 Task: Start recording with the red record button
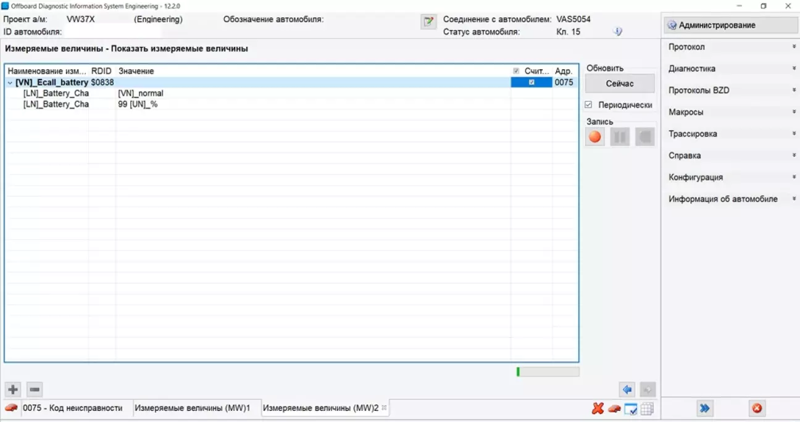(595, 137)
